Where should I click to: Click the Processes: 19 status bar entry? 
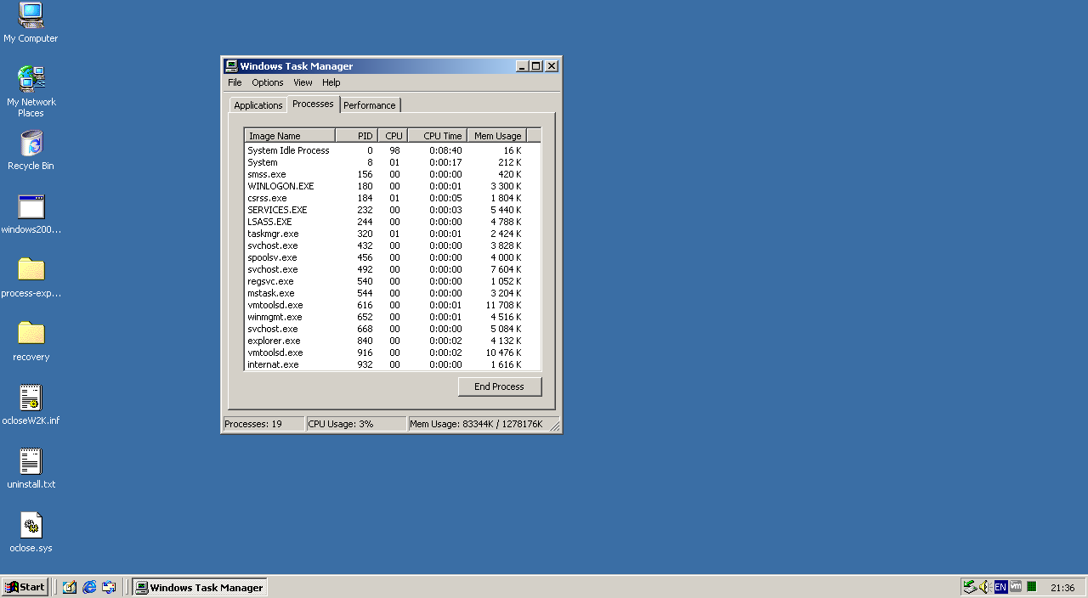tap(263, 424)
